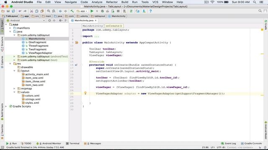
Task: Collapse the java folder node
Action: click(10, 32)
